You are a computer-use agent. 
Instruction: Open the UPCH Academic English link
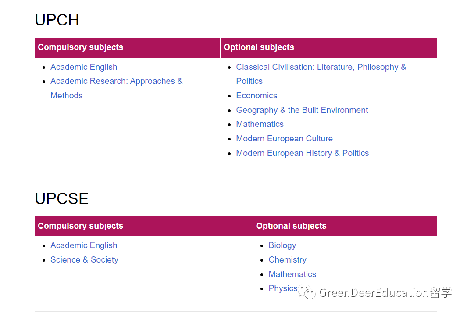pos(84,67)
